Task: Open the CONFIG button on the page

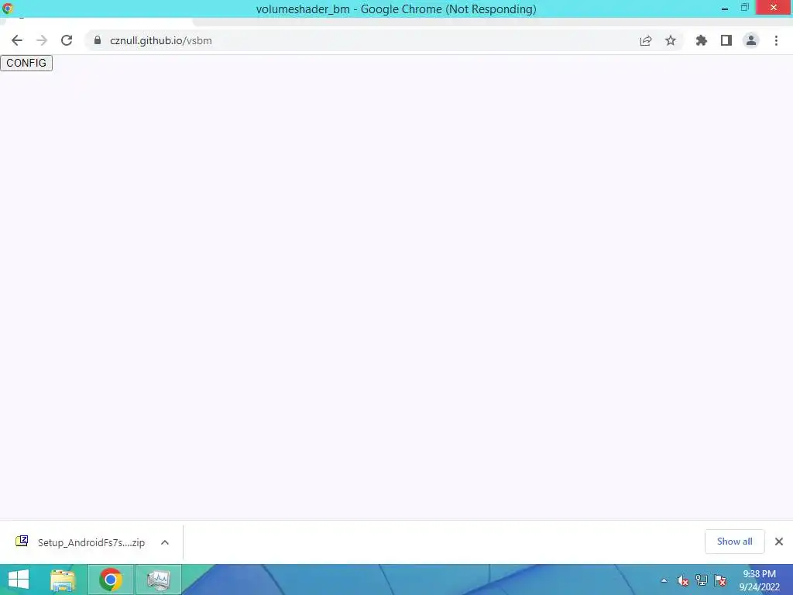Action: [26, 63]
